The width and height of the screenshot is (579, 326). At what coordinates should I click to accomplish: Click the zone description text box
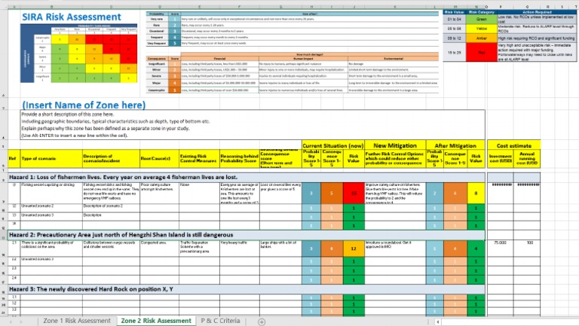click(x=253, y=125)
